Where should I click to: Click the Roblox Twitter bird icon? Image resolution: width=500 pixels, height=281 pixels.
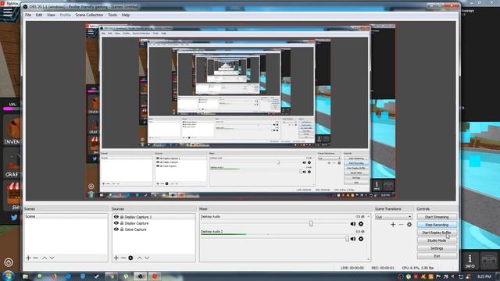point(14,218)
